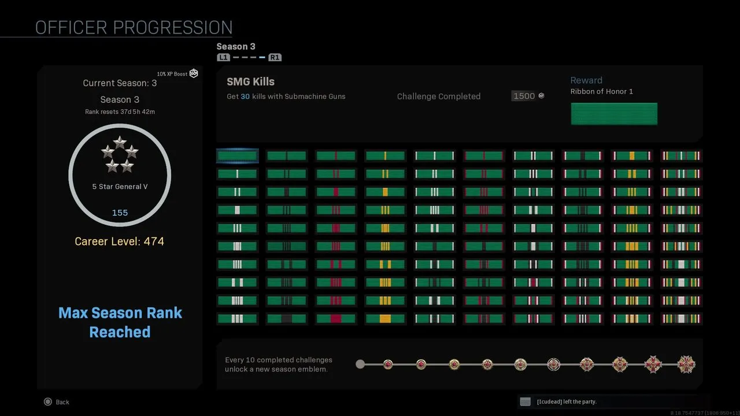Select bottom-row ribbon with wide dark gray block
740x416 pixels.
click(x=287, y=318)
